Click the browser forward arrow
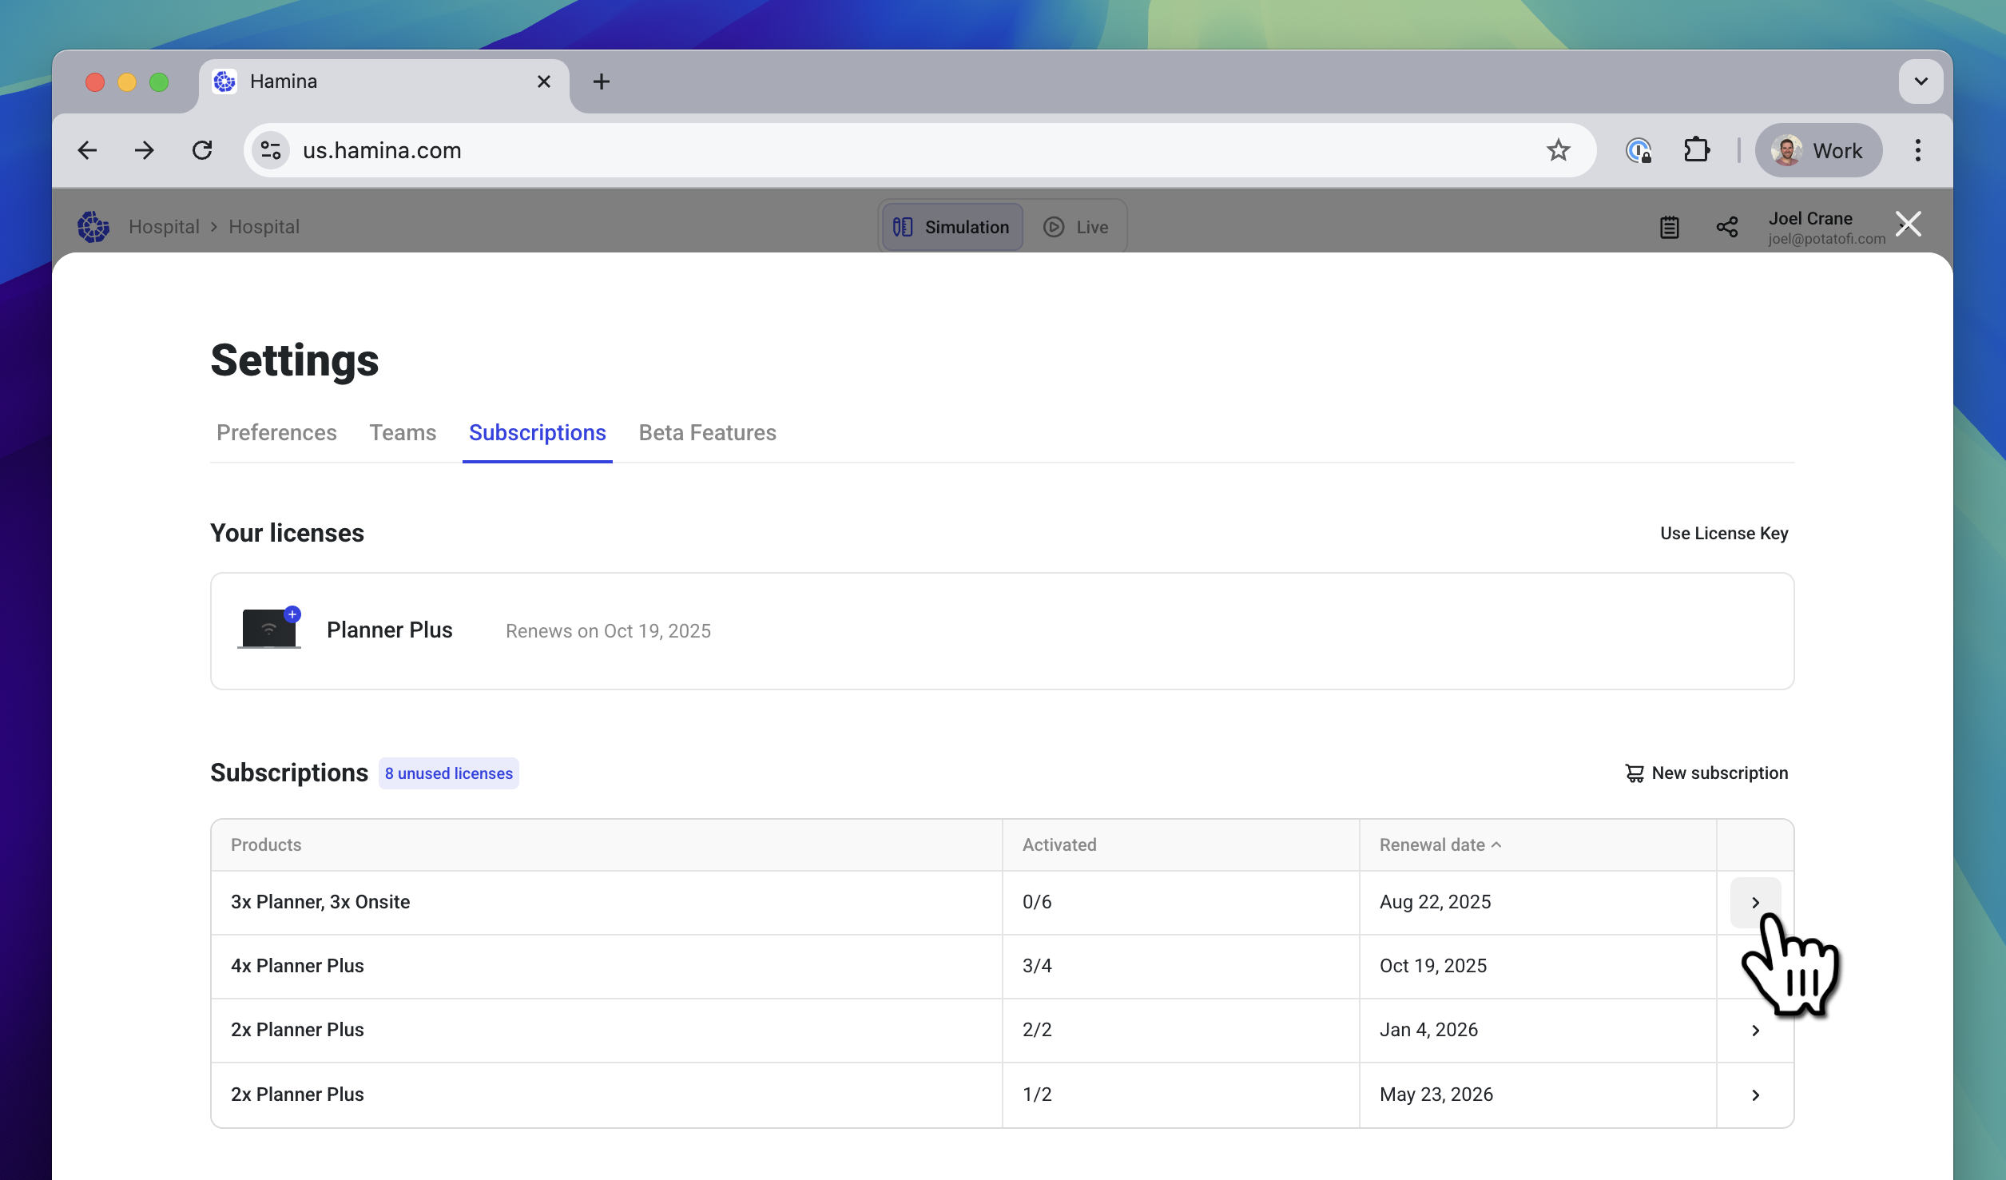The width and height of the screenshot is (2006, 1180). coord(145,150)
